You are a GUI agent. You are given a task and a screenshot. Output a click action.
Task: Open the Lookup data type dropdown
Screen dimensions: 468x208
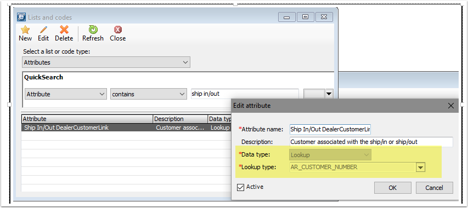tap(330, 155)
